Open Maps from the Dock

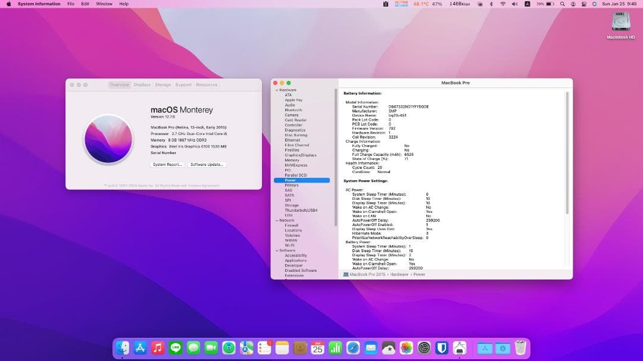click(x=246, y=349)
